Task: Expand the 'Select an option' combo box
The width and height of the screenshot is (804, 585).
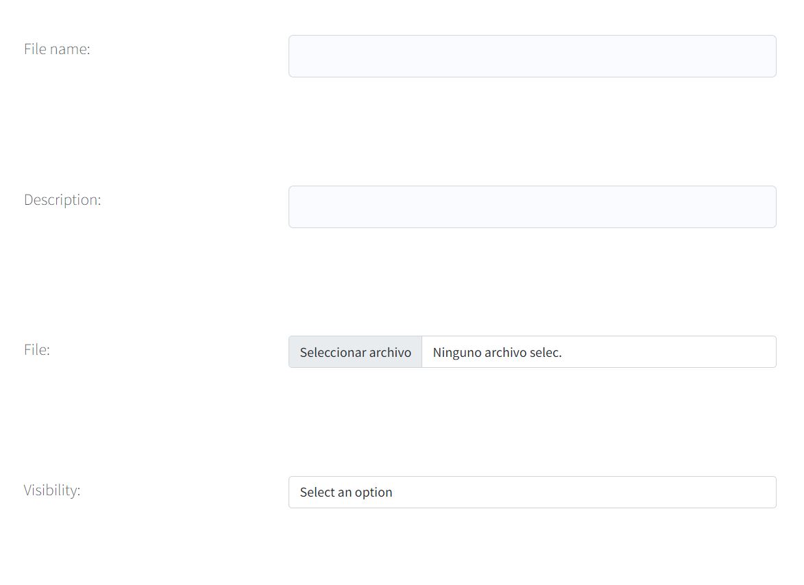Action: click(x=532, y=492)
